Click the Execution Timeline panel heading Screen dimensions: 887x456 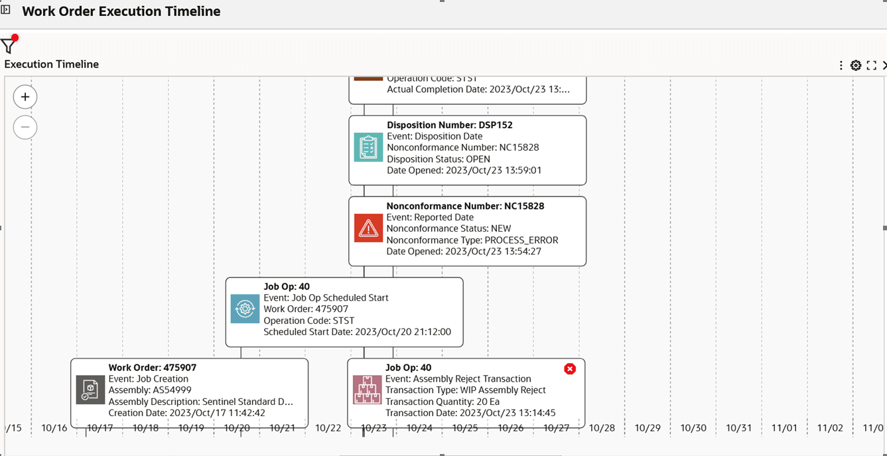(x=52, y=64)
